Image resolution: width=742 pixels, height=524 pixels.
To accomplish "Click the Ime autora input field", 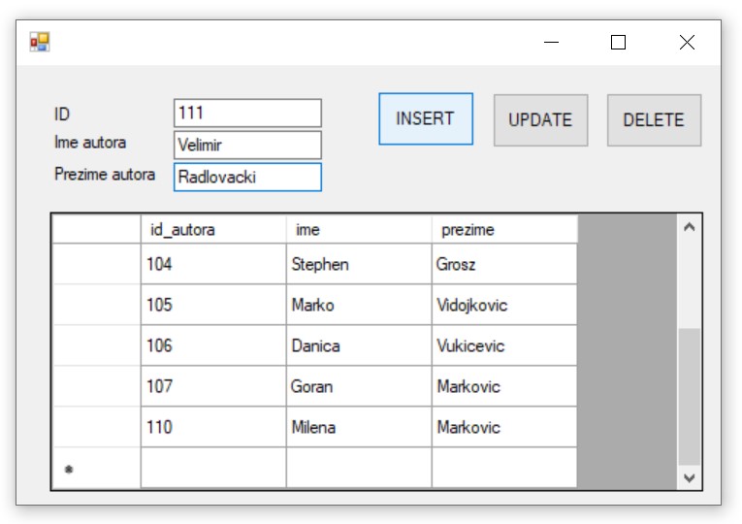I will [x=247, y=146].
